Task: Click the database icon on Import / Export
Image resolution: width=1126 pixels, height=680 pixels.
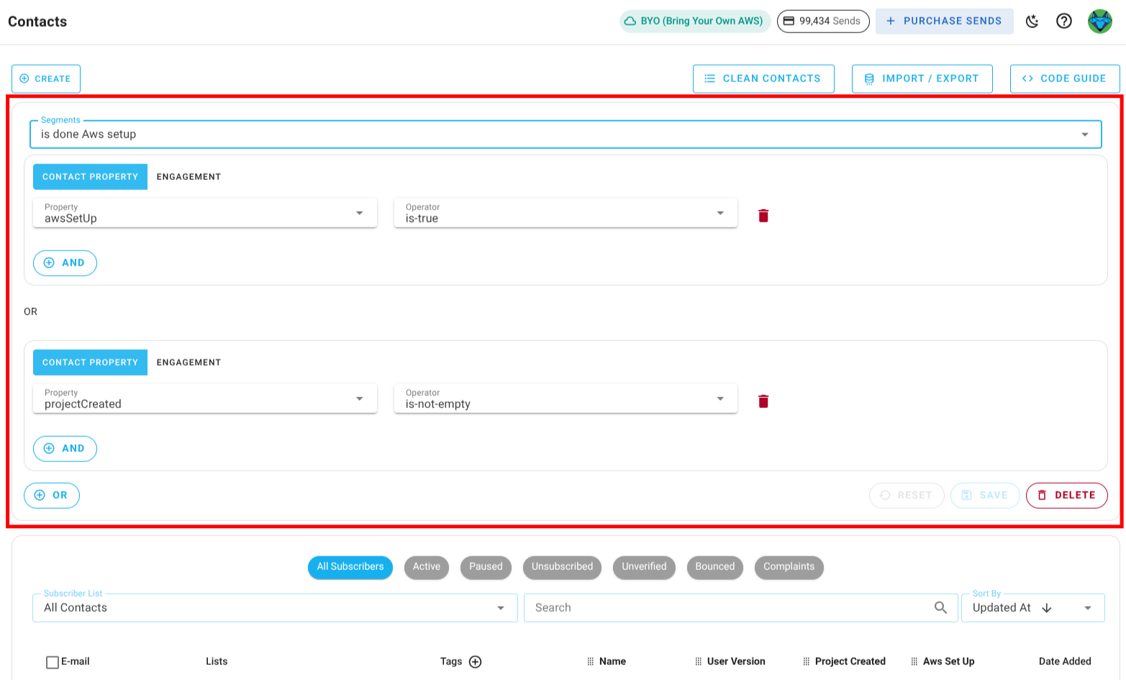Action: point(868,78)
